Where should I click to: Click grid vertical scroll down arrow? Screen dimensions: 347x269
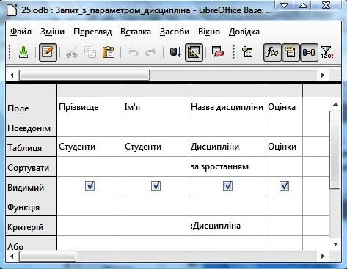(x=335, y=244)
